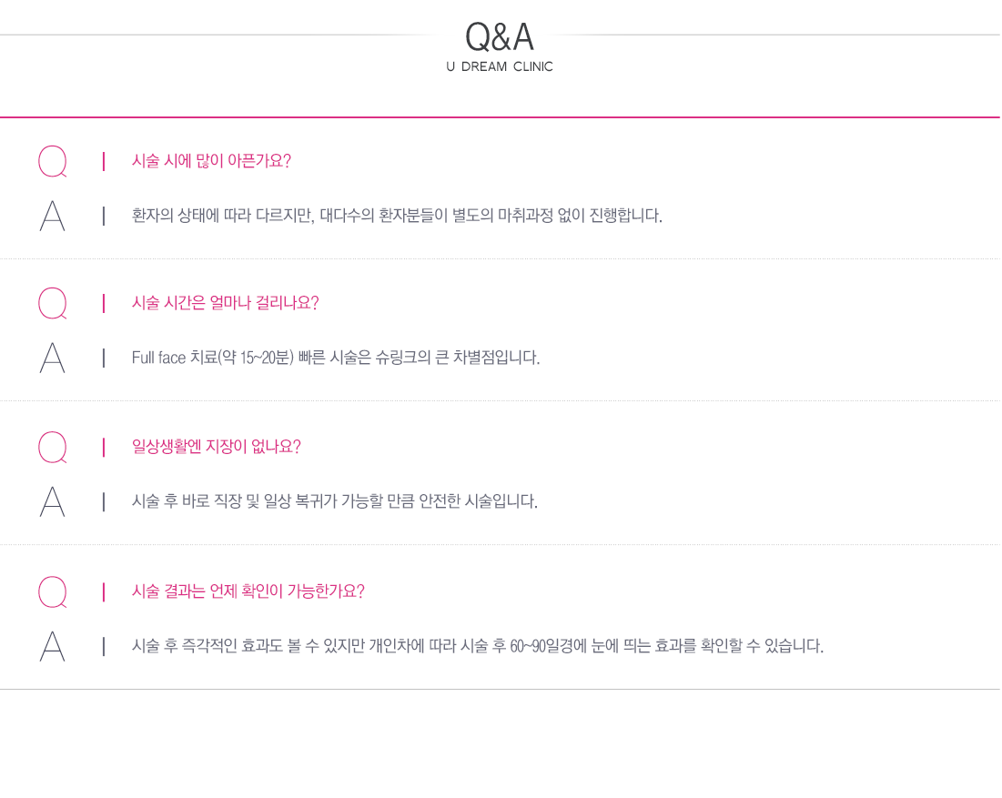Image resolution: width=1002 pixels, height=798 pixels.
Task: Click the pink divider bar beside the first question
Action: click(104, 161)
